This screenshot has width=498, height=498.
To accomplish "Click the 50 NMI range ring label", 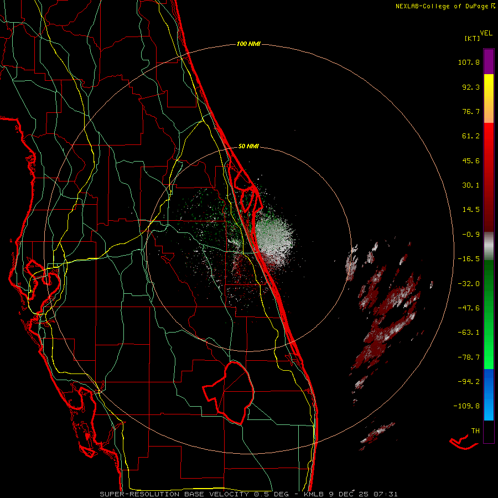I will 248,147.
